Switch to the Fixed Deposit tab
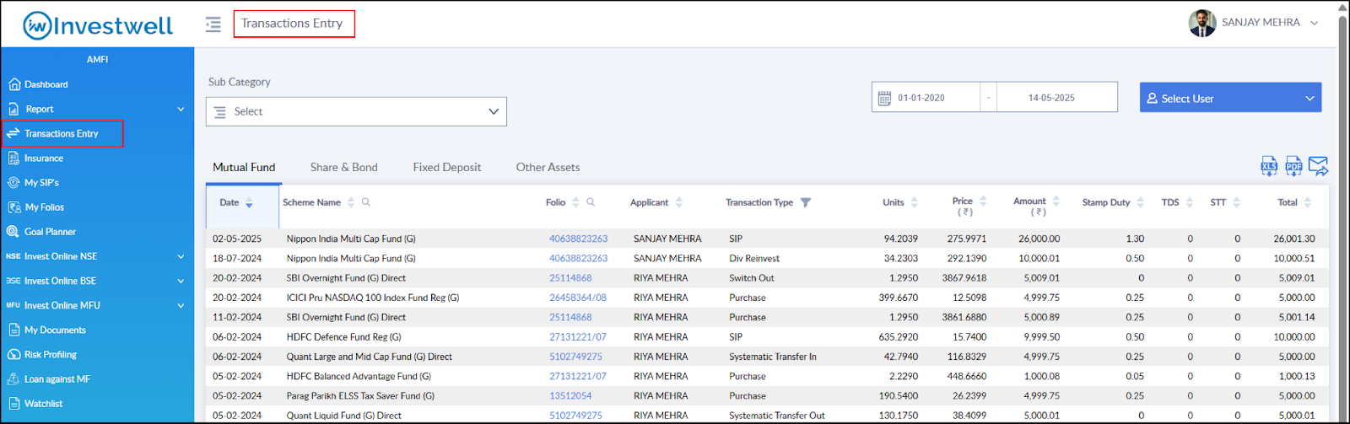 pyautogui.click(x=446, y=167)
